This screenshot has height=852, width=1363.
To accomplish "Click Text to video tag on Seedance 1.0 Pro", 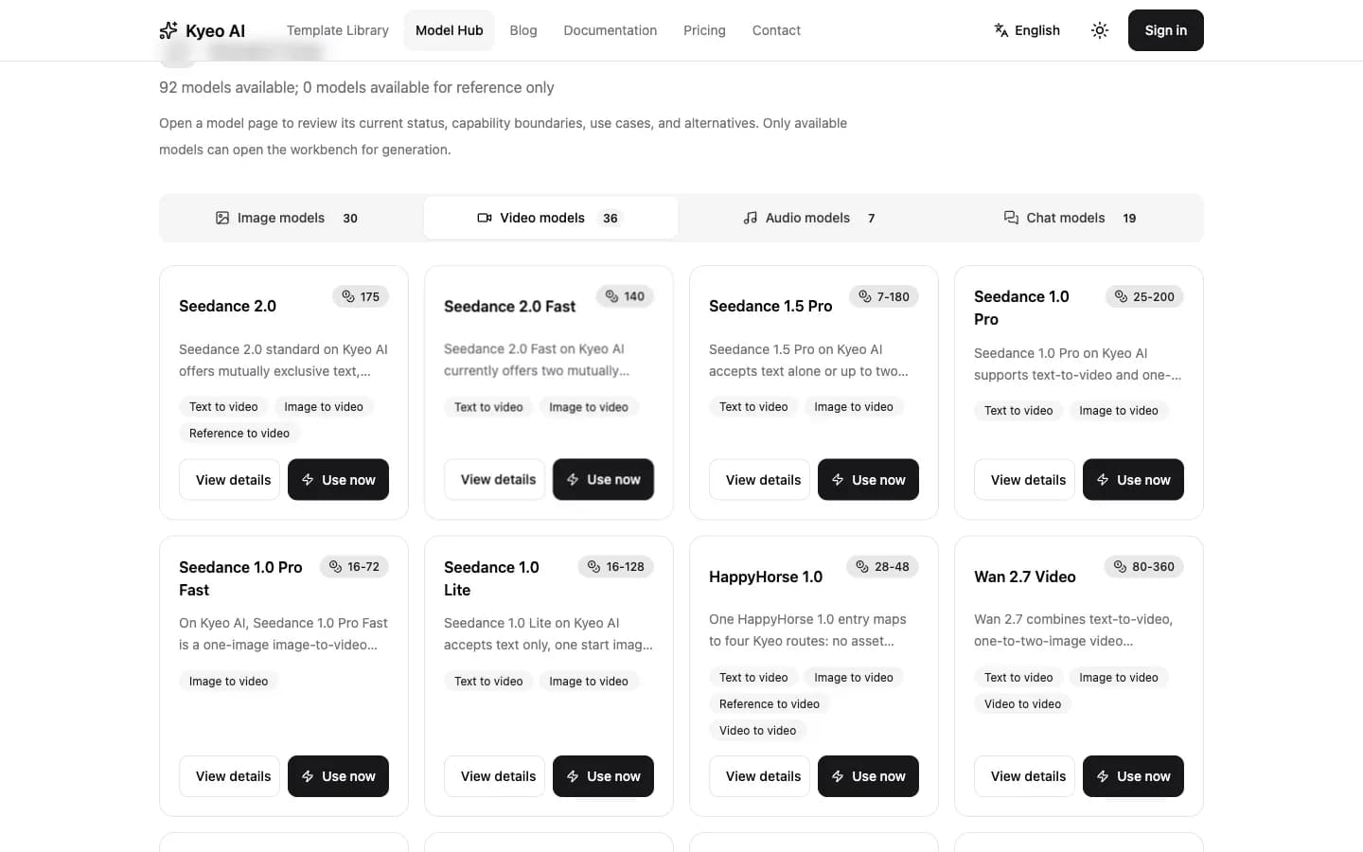I will (1018, 411).
